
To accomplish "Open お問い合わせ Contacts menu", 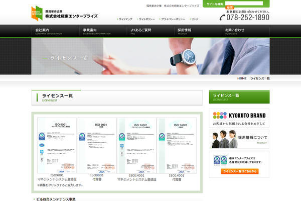I will [x=246, y=31].
